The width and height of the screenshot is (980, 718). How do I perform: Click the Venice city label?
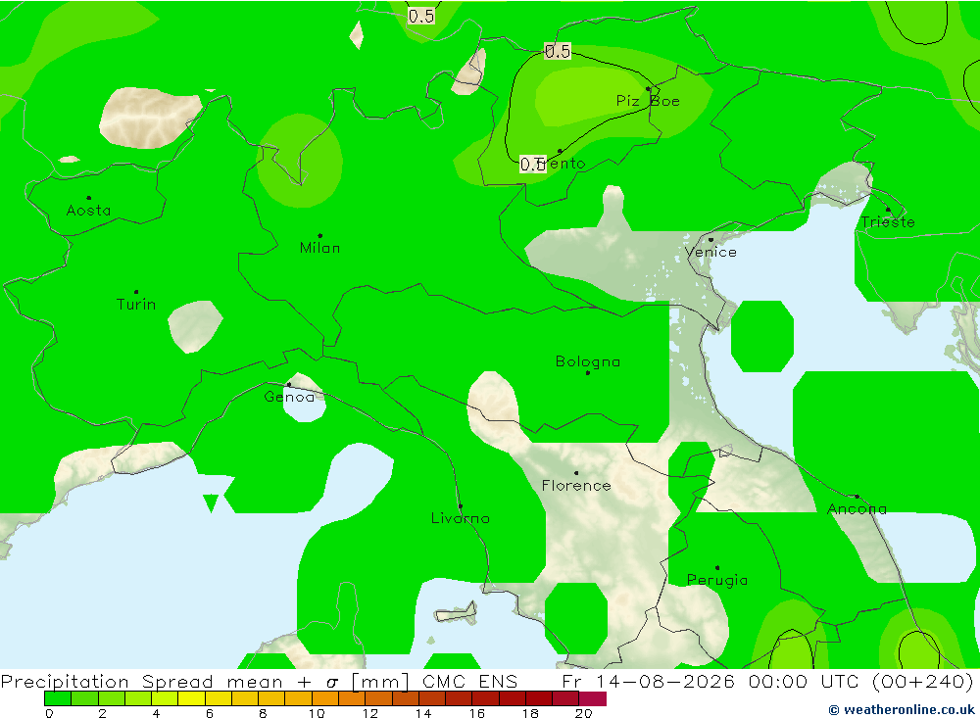pos(710,253)
